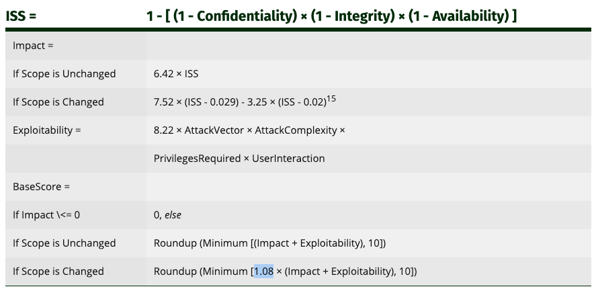The height and width of the screenshot is (291, 596).
Task: Click the superscript 15 exponent
Action: tap(331, 99)
